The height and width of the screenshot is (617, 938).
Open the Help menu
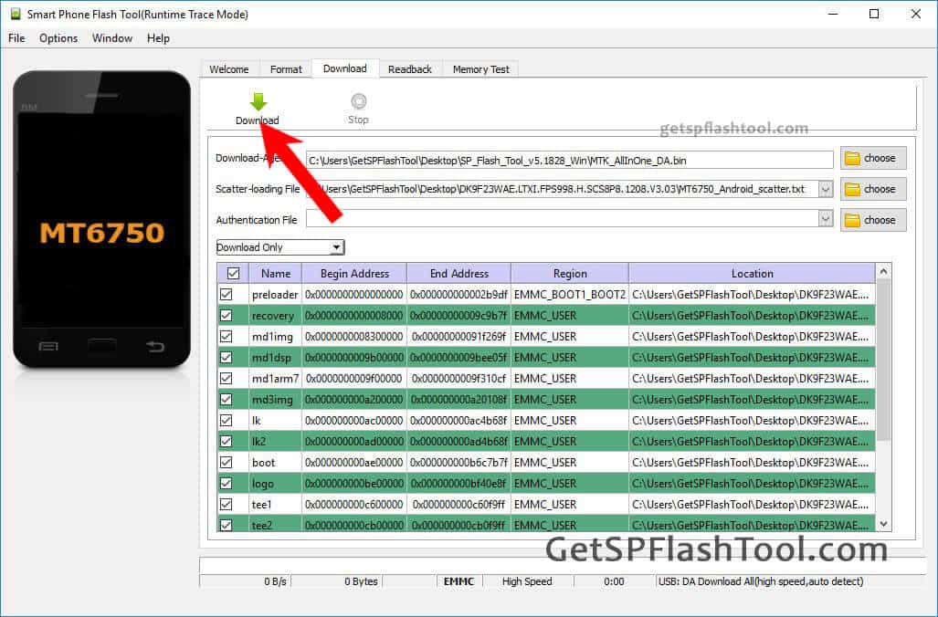pos(159,38)
